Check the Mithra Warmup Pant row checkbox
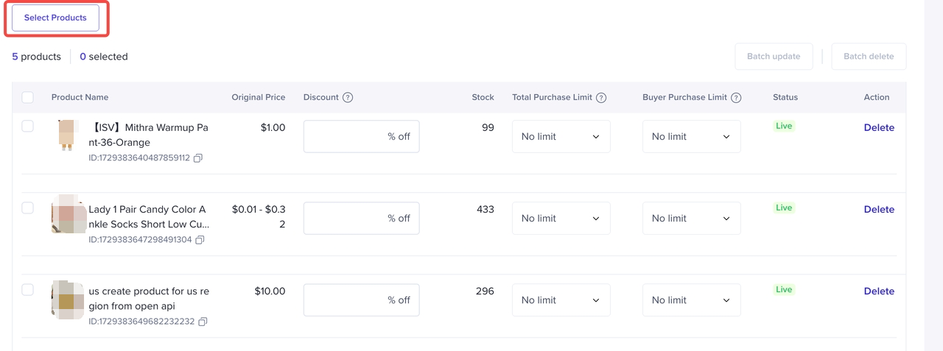The image size is (943, 351). click(x=28, y=127)
